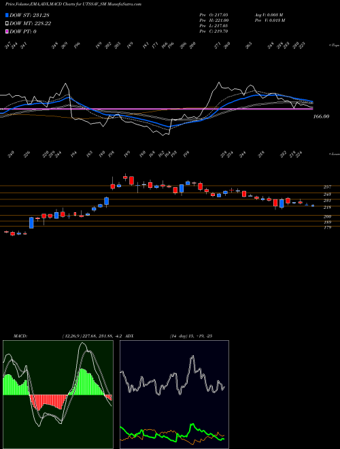Screen dimensions: 340x449
Task: Click the 243 price level label
Action: [x=327, y=194]
